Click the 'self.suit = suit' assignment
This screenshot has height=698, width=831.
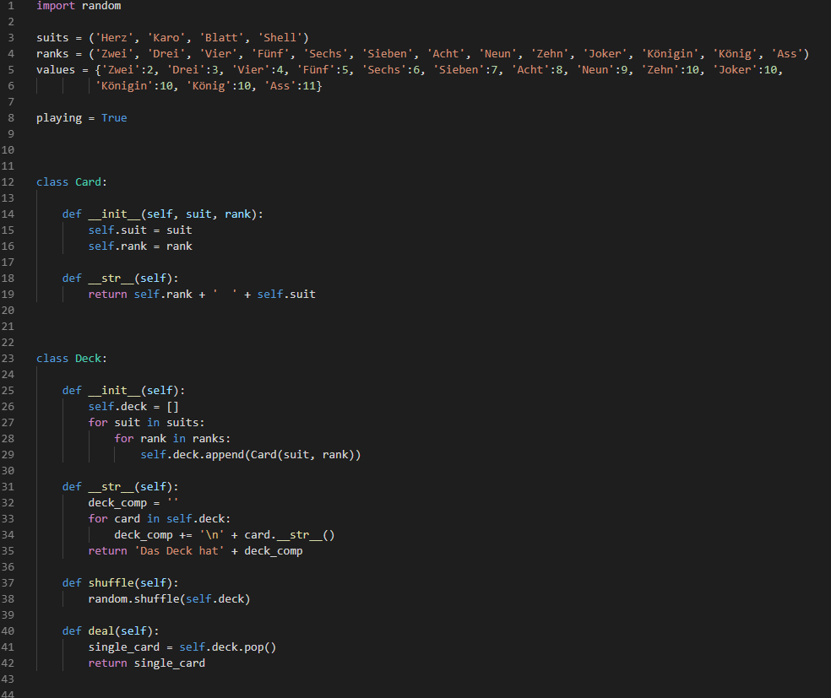coord(140,230)
